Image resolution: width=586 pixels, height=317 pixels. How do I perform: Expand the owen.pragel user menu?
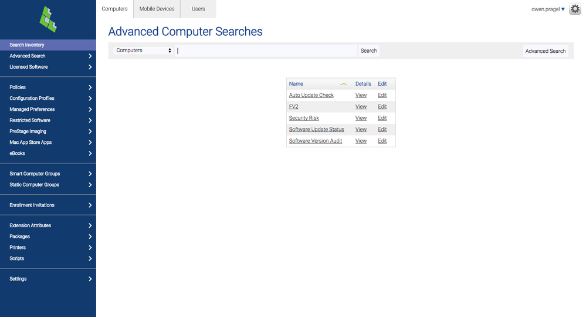pos(548,9)
